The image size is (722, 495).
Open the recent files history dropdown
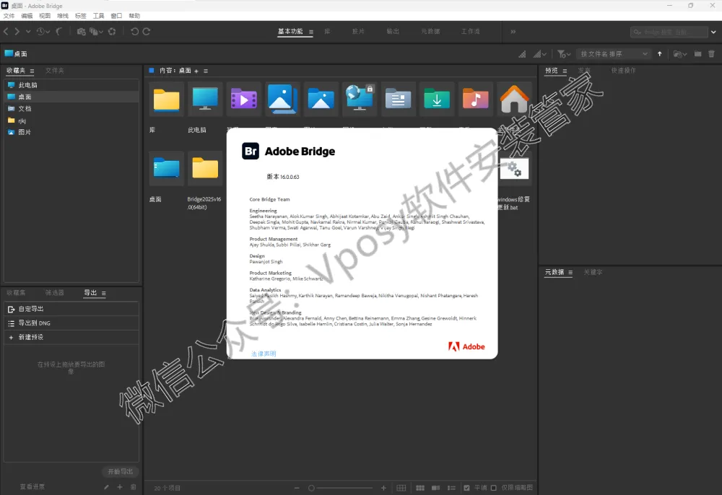tap(43, 32)
